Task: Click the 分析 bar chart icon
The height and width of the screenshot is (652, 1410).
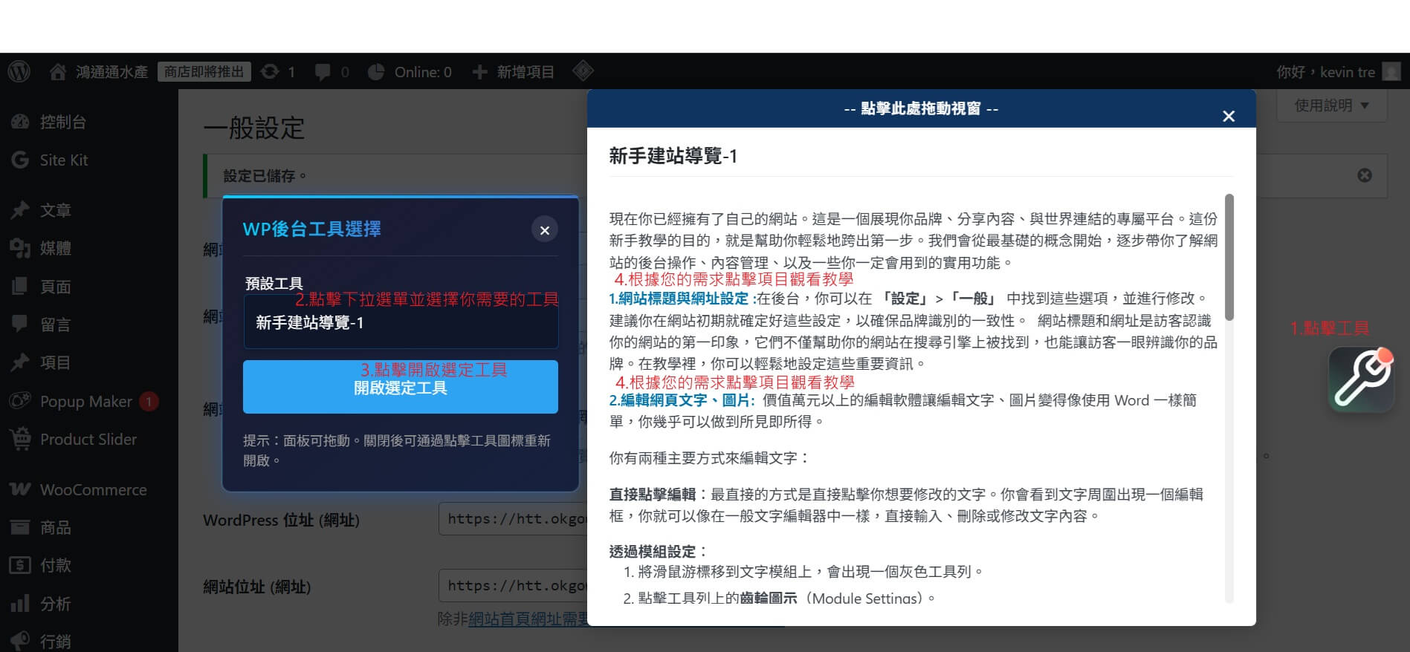Action: [x=20, y=603]
